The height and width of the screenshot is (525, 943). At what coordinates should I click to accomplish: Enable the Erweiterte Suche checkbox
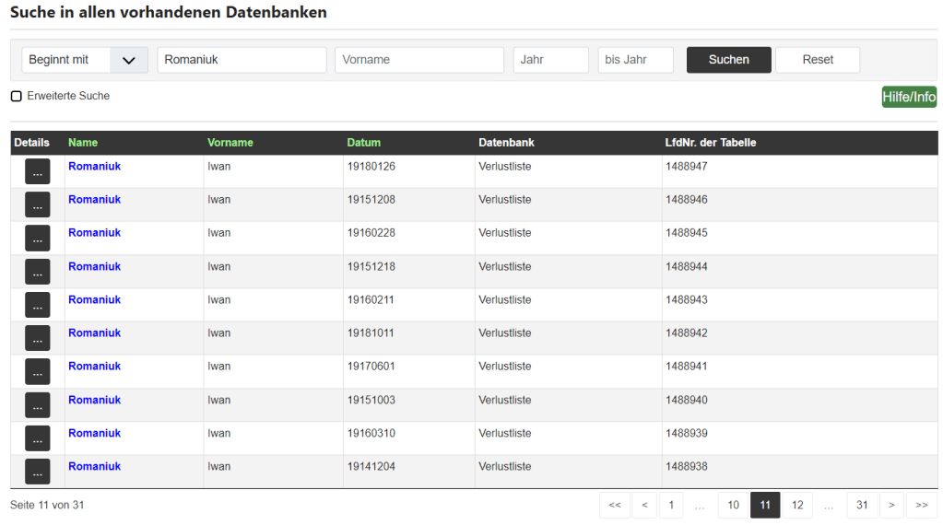(17, 97)
